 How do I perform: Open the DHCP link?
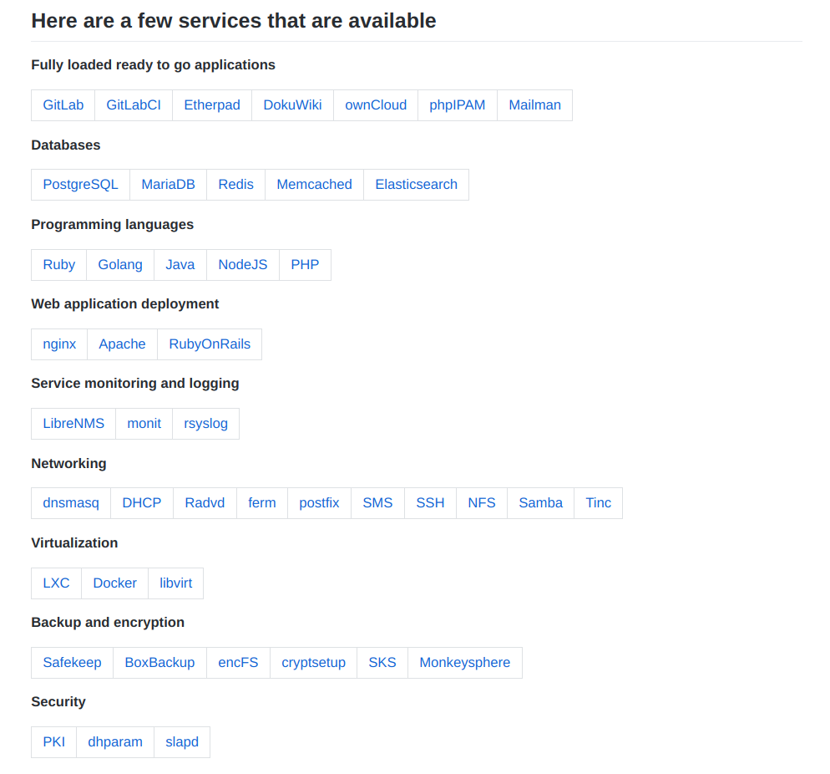point(142,502)
